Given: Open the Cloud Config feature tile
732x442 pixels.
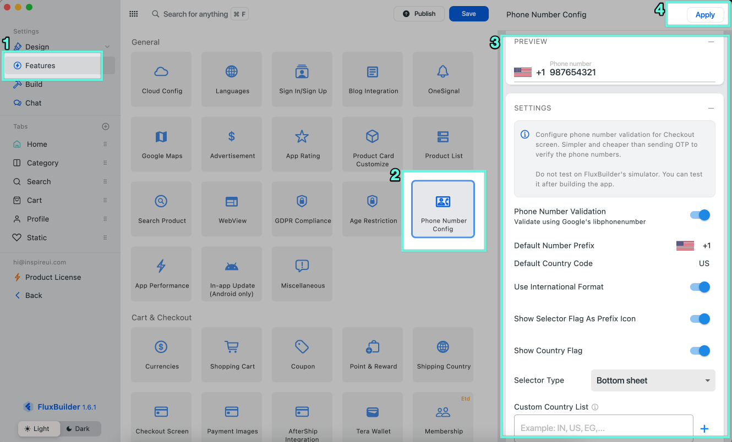Looking at the screenshot, I should pos(161,79).
